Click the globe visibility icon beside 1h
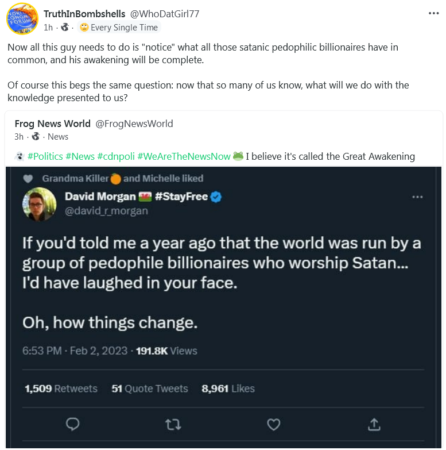This screenshot has width=446, height=450. [65, 27]
